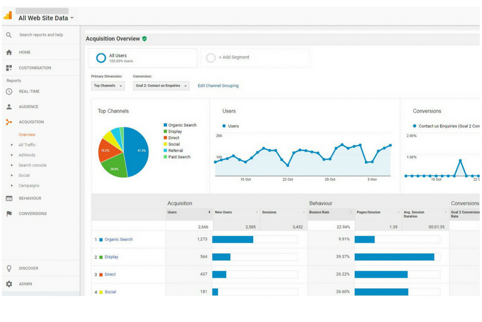482x322 pixels.
Task: Click the Organic Search channel link
Action: pos(119,240)
